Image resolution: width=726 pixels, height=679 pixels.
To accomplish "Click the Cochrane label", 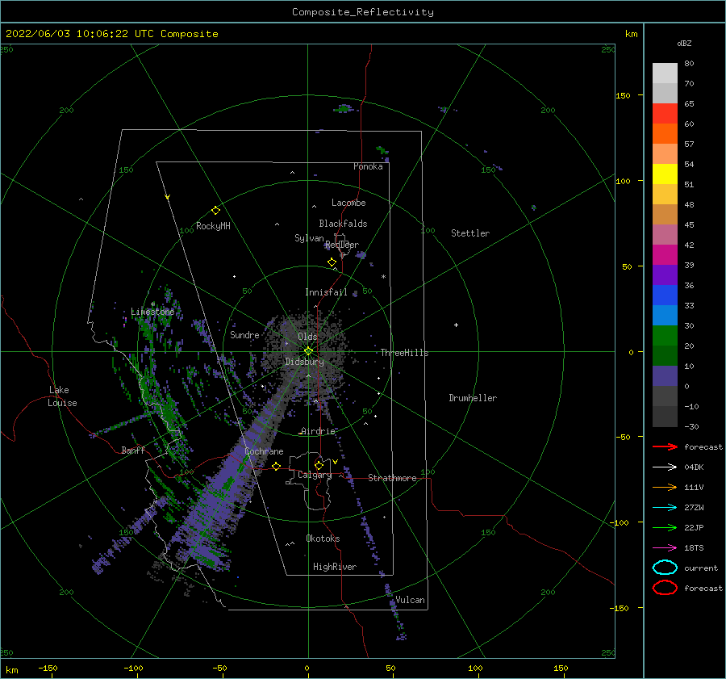I will tap(264, 451).
